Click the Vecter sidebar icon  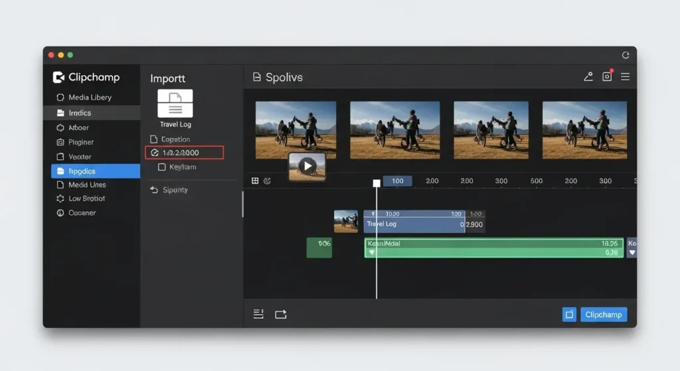click(60, 157)
